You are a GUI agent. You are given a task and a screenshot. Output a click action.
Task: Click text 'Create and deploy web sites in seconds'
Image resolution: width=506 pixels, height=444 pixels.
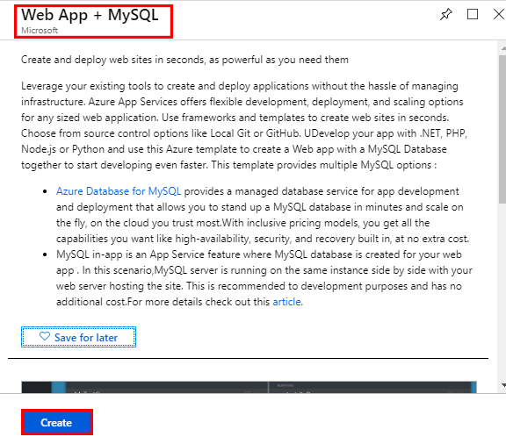point(112,60)
